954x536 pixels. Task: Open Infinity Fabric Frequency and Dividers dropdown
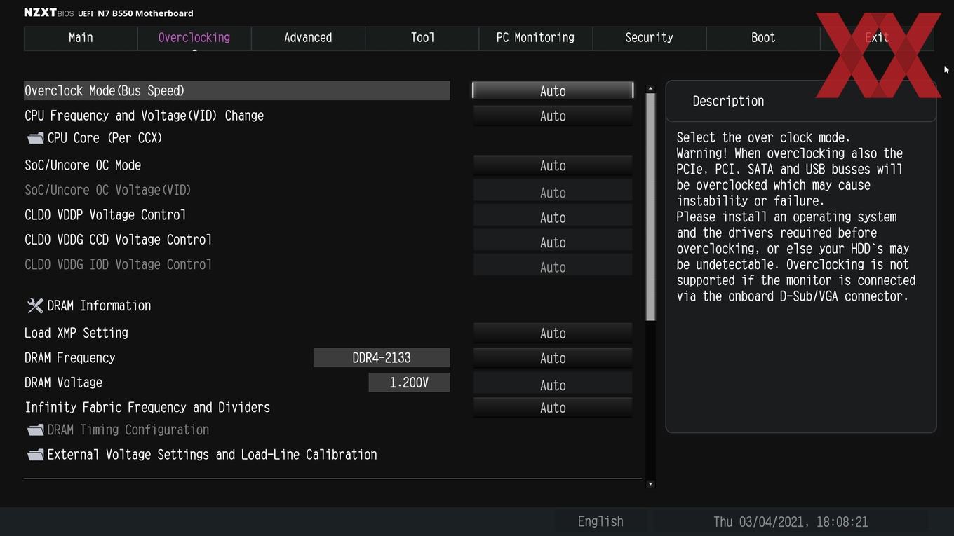(553, 408)
